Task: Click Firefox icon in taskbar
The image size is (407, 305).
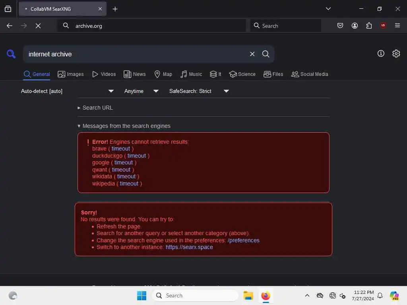Action: (x=266, y=295)
